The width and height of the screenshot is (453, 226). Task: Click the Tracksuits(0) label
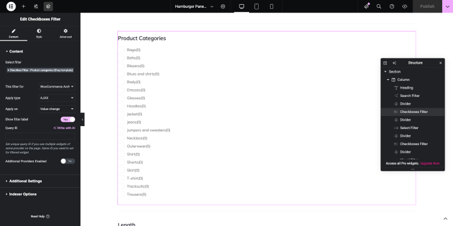[x=138, y=186]
